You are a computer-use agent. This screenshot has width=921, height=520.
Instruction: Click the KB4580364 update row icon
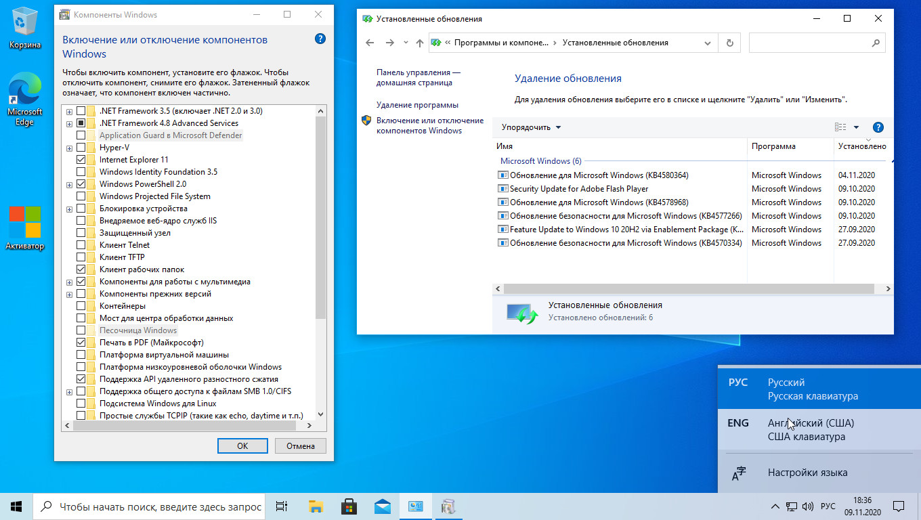[x=502, y=175]
